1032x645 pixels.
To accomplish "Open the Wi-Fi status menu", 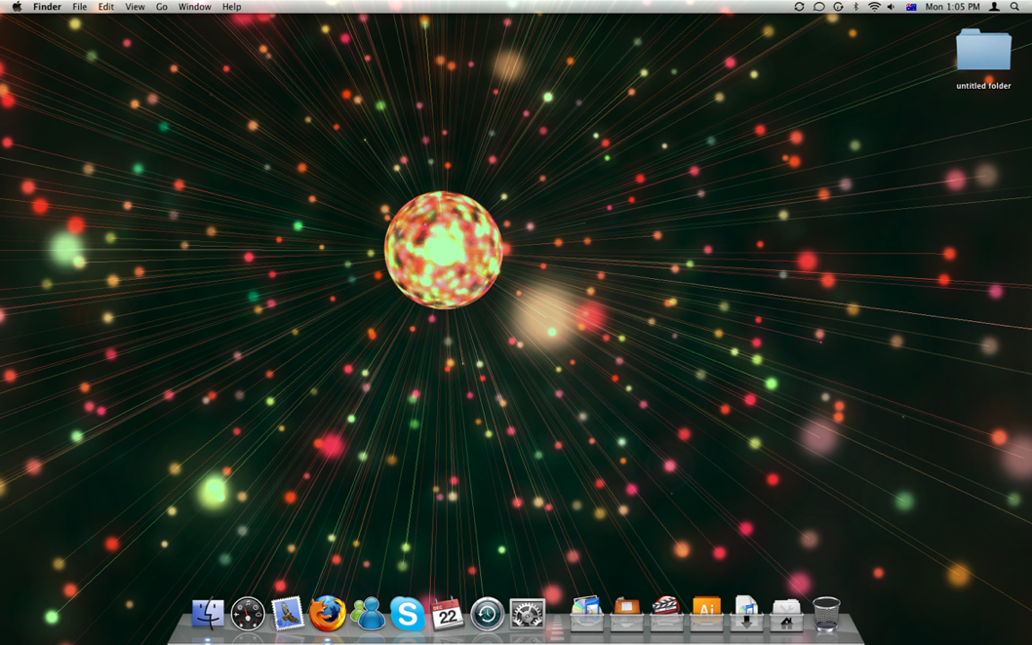I will pyautogui.click(x=874, y=7).
